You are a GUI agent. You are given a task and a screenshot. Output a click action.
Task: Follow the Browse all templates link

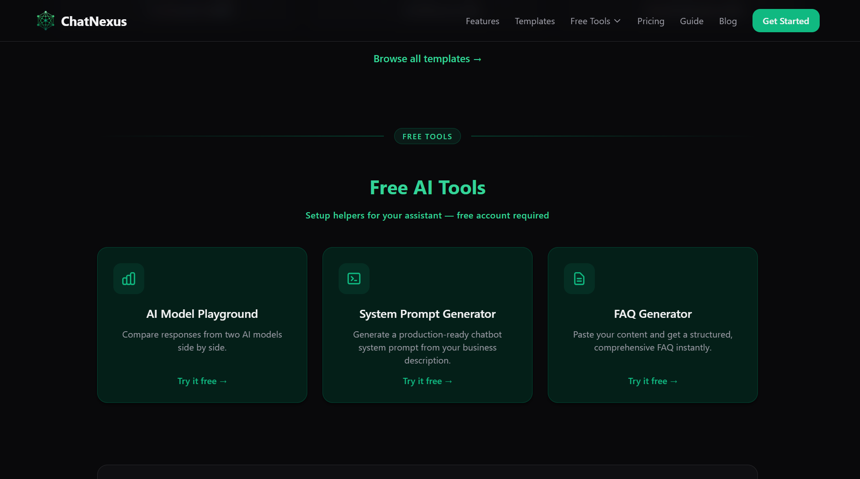(x=427, y=59)
